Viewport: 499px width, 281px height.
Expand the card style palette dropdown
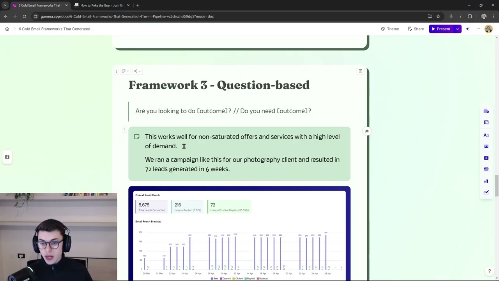(125, 71)
